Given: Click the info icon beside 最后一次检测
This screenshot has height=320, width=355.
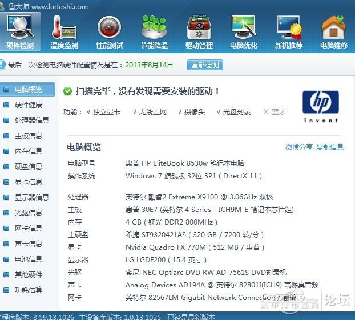Looking at the screenshot, I should [x=2, y=65].
